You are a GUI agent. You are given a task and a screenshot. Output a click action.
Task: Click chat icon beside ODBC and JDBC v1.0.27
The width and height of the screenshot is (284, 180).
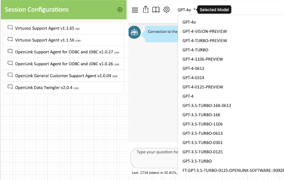pyautogui.click(x=10, y=51)
